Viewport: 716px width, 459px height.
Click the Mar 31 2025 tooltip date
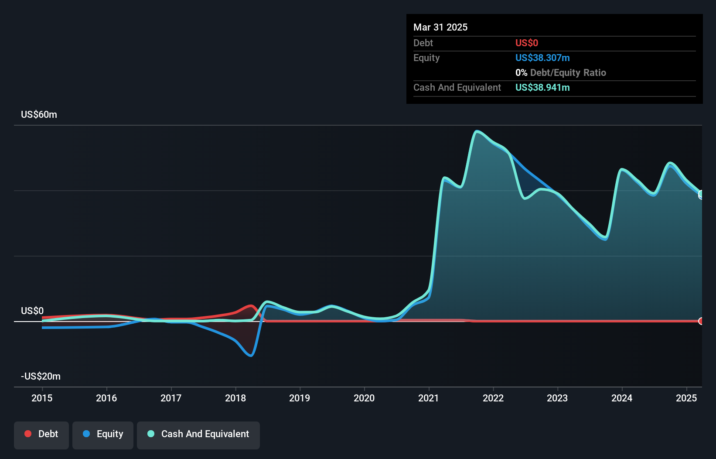440,27
